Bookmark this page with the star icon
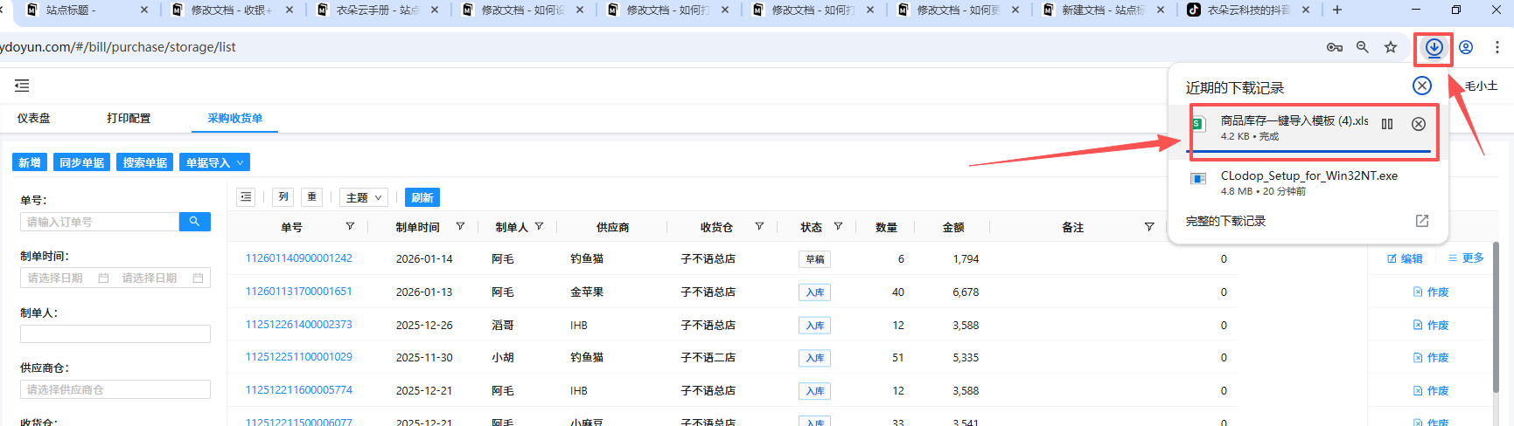Viewport: 1514px width, 426px height. (x=1391, y=48)
